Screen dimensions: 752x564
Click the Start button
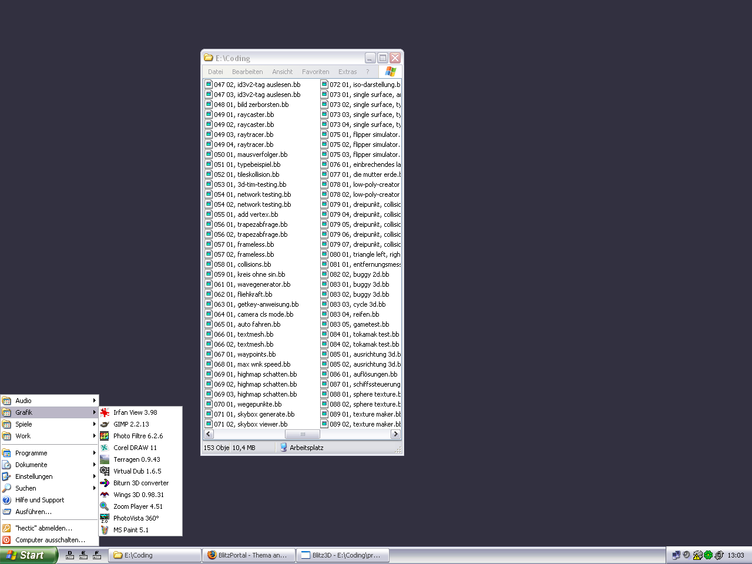click(28, 555)
